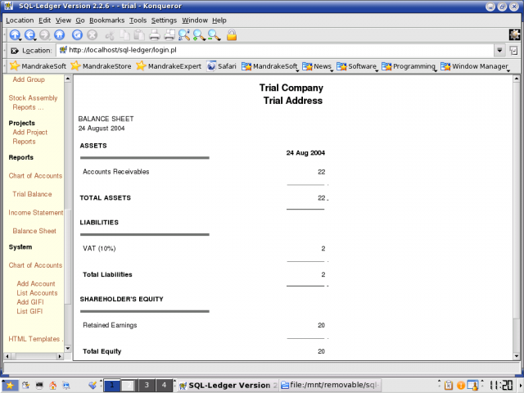This screenshot has height=393, width=524.
Task: Click the Copy icon in toolbar
Action: coord(124,34)
